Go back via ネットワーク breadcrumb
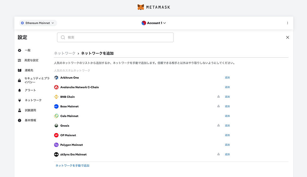307x177 pixels. (65, 53)
